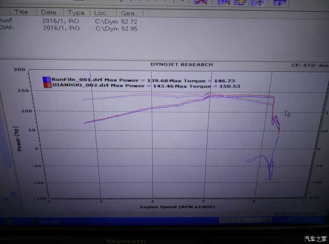The width and height of the screenshot is (329, 244).
Task: Click the 52.95 gear ratio value
Action: pyautogui.click(x=129, y=29)
